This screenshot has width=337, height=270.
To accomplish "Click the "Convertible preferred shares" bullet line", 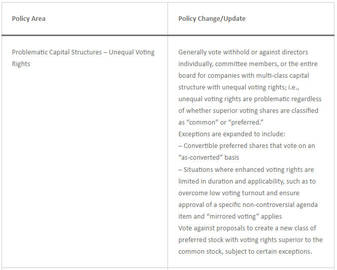I will pos(247,146).
